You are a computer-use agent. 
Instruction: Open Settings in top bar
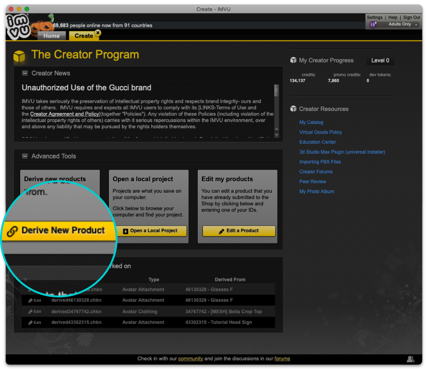click(374, 17)
